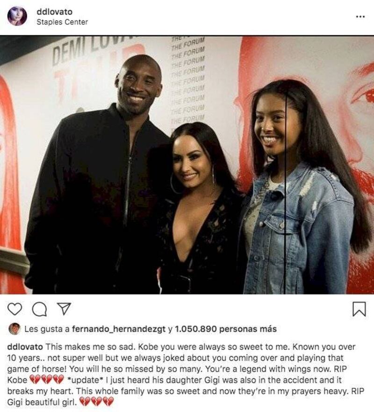
Task: Open comments with the speech bubble icon
Action: pyautogui.click(x=40, y=309)
